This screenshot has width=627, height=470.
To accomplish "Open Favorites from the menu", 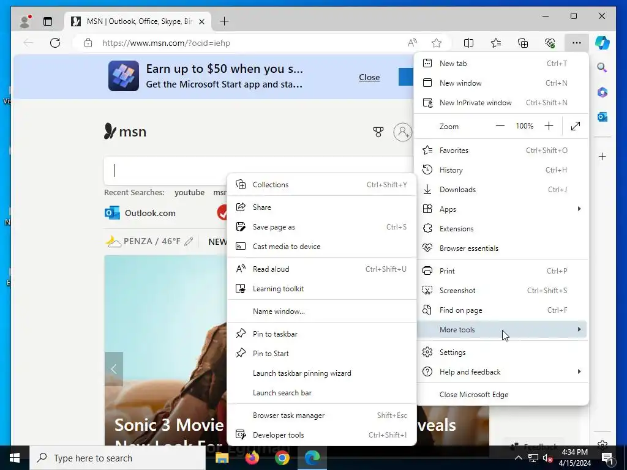I will (x=502, y=151).
